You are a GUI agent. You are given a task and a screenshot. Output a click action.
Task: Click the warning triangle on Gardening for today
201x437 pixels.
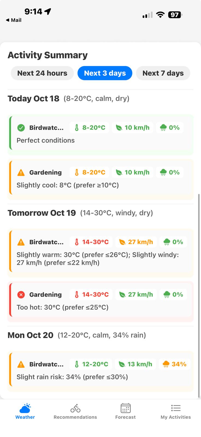[21, 172]
